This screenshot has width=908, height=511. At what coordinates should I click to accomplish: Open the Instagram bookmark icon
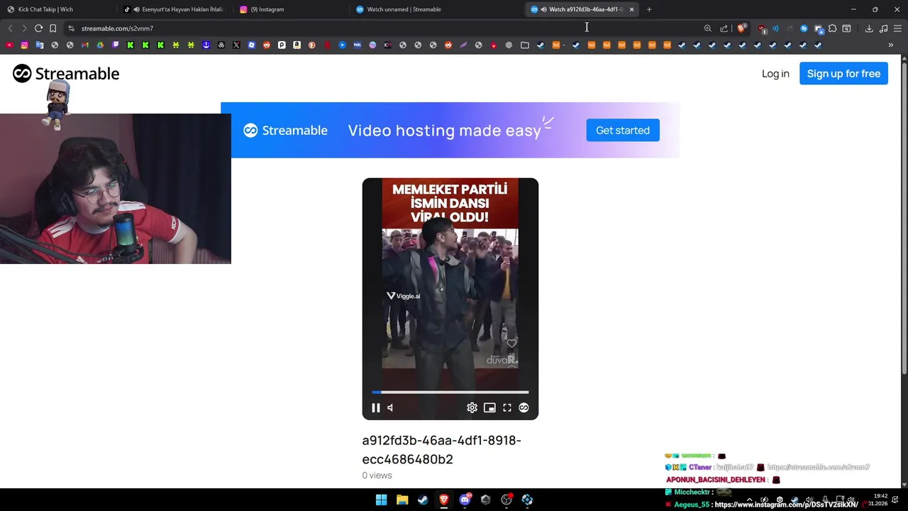coord(24,45)
